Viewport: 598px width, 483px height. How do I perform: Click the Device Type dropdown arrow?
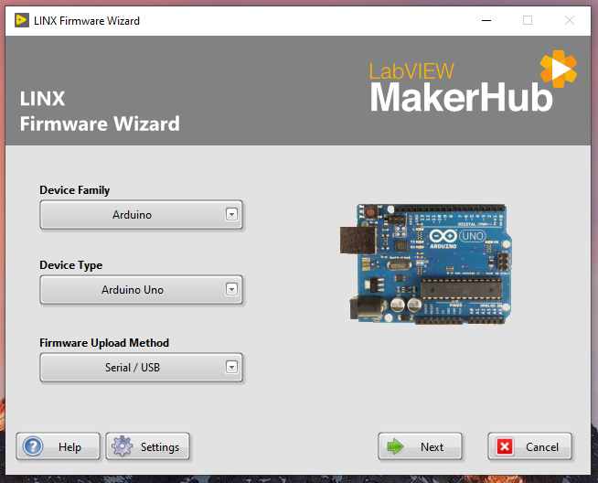pyautogui.click(x=231, y=289)
